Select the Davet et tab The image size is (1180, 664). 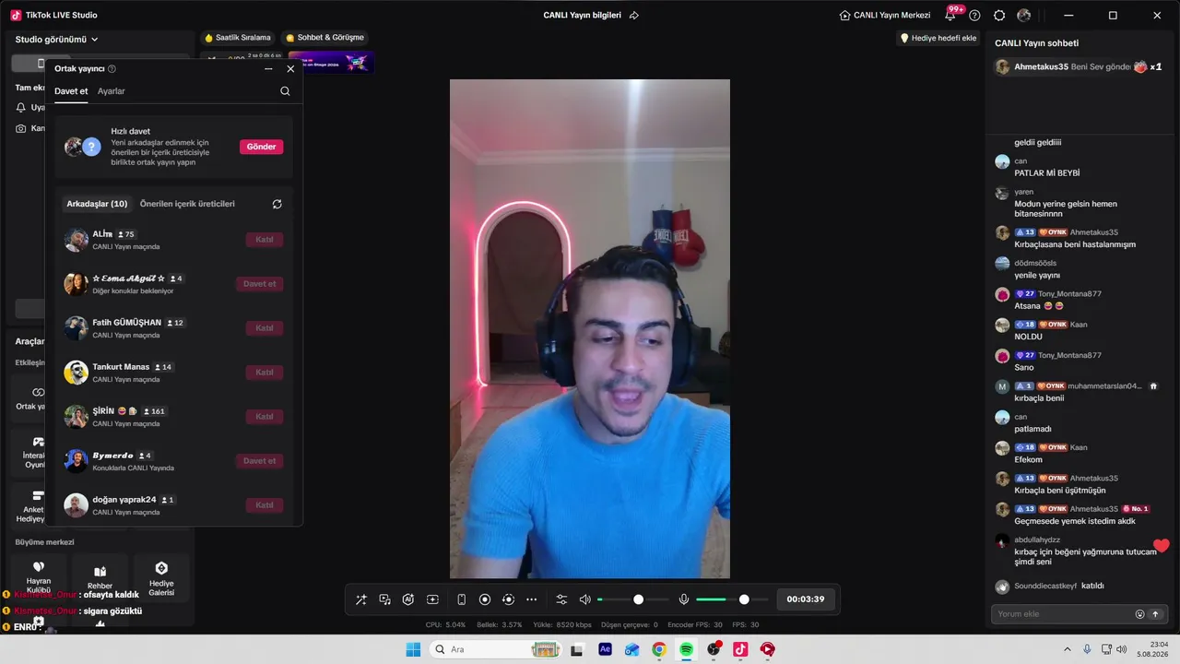[71, 91]
